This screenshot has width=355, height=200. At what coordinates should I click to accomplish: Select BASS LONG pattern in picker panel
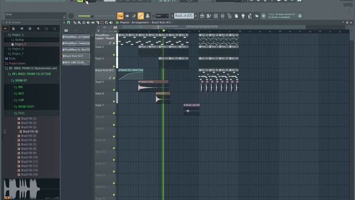76,62
